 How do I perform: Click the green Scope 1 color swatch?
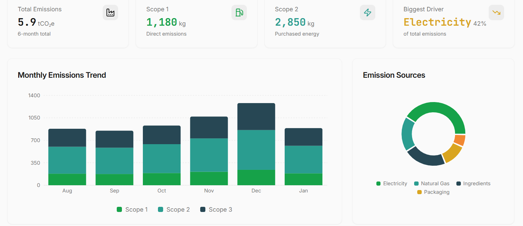(120, 209)
